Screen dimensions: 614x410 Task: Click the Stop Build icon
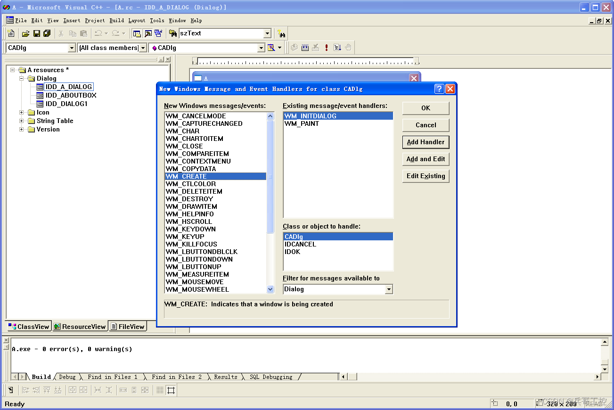(315, 47)
